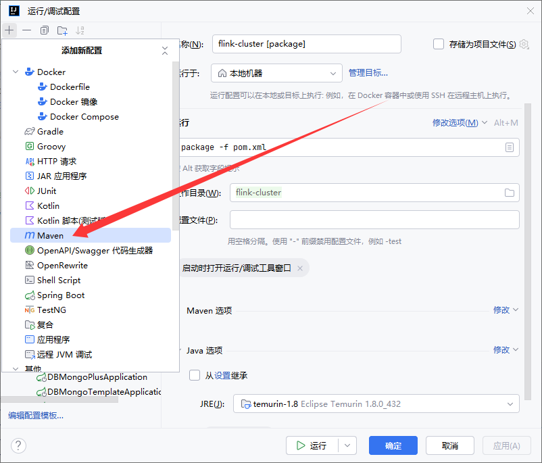Image resolution: width=542 pixels, height=463 pixels.
Task: Open the modify options (修改选项) link
Action: pyautogui.click(x=455, y=122)
